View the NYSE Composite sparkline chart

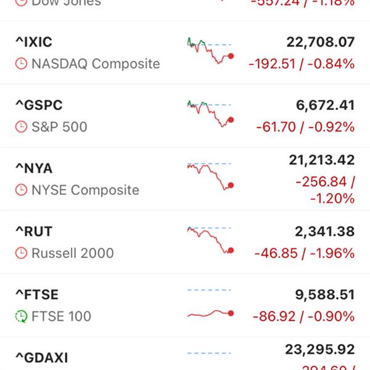pos(210,176)
